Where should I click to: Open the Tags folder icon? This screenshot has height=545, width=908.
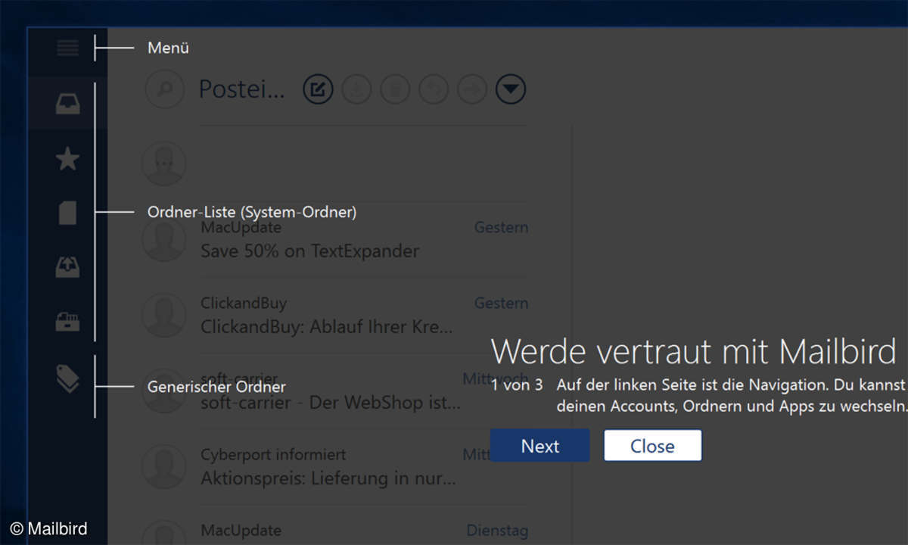(67, 378)
